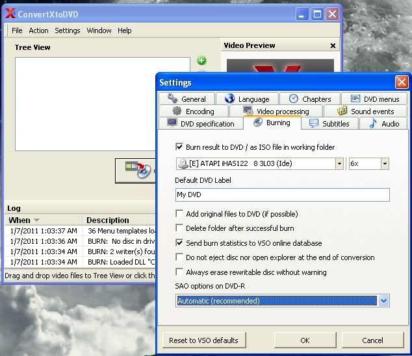Close the Video Preview panel
This screenshot has width=412, height=356.
tap(333, 45)
